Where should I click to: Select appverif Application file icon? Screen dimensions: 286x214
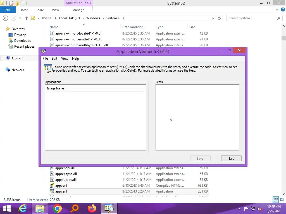pos(52,191)
